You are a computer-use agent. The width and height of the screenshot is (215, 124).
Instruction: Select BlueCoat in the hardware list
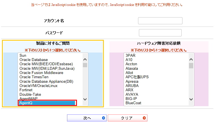pos(133,103)
